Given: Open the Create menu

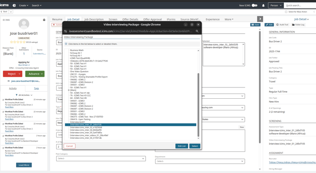Looking at the screenshot, I should coord(24,6).
